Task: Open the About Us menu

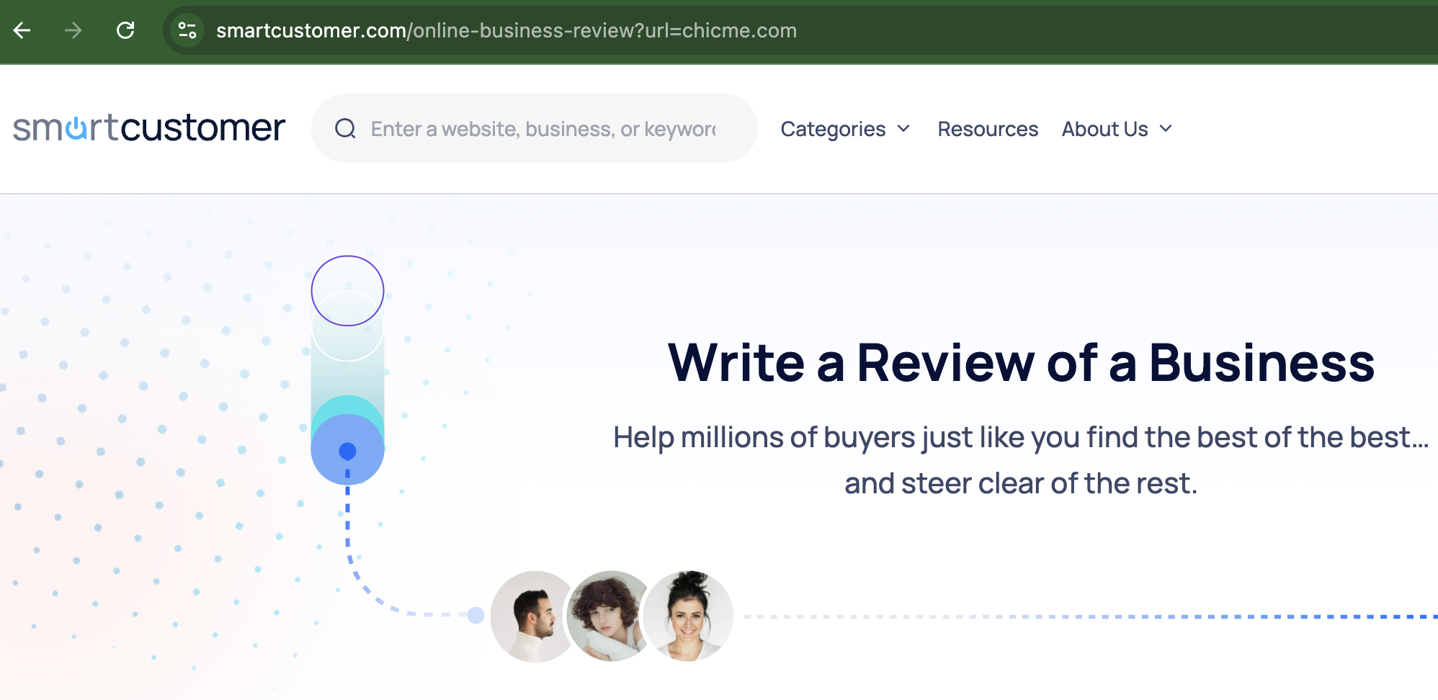Action: 1117,129
